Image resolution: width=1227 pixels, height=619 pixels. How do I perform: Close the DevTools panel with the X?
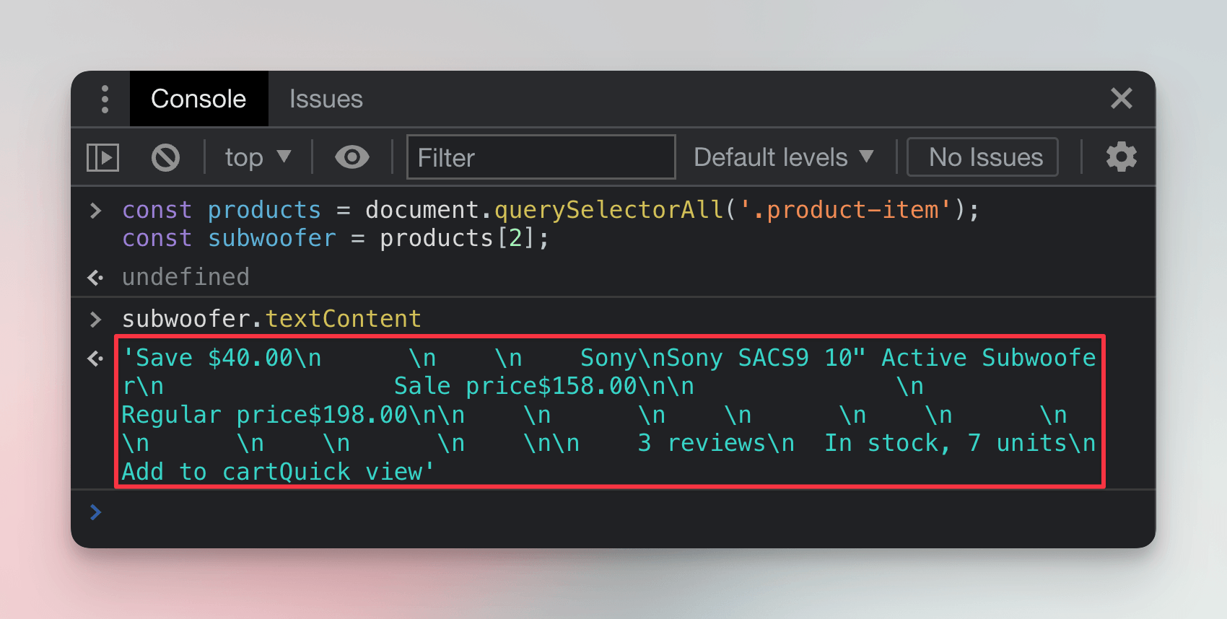tap(1121, 98)
